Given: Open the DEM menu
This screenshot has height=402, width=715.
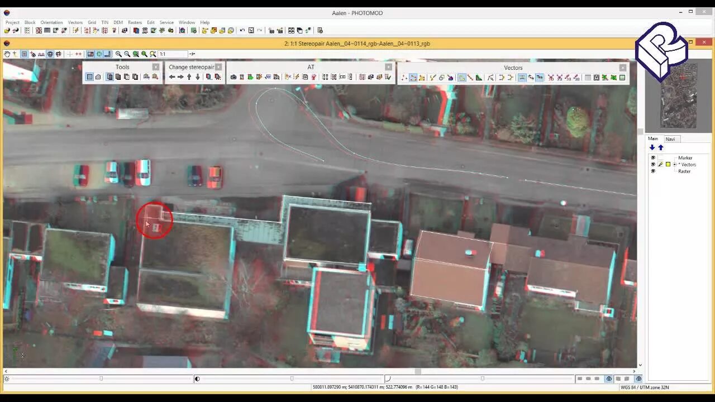Looking at the screenshot, I should click(x=118, y=22).
